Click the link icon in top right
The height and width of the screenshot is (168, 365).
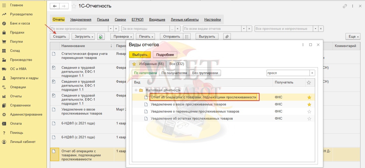pos(345,6)
